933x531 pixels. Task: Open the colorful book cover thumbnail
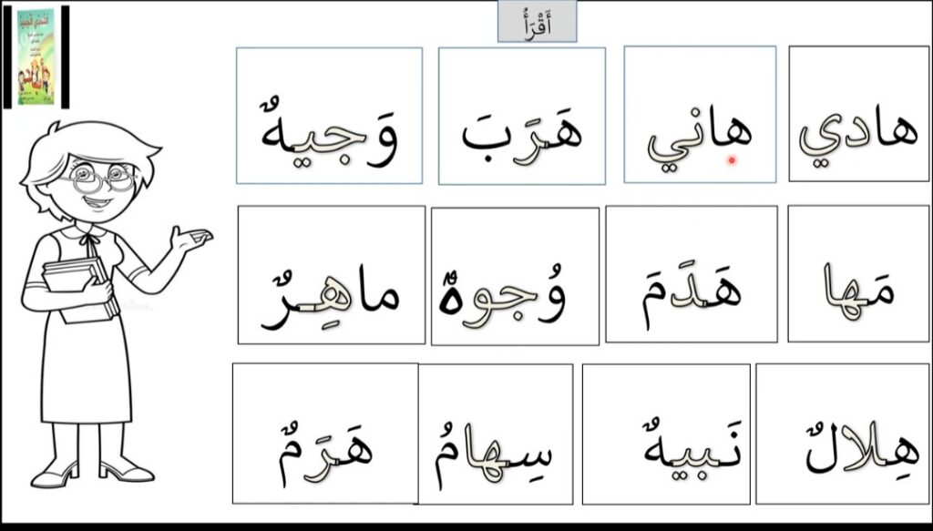point(36,56)
